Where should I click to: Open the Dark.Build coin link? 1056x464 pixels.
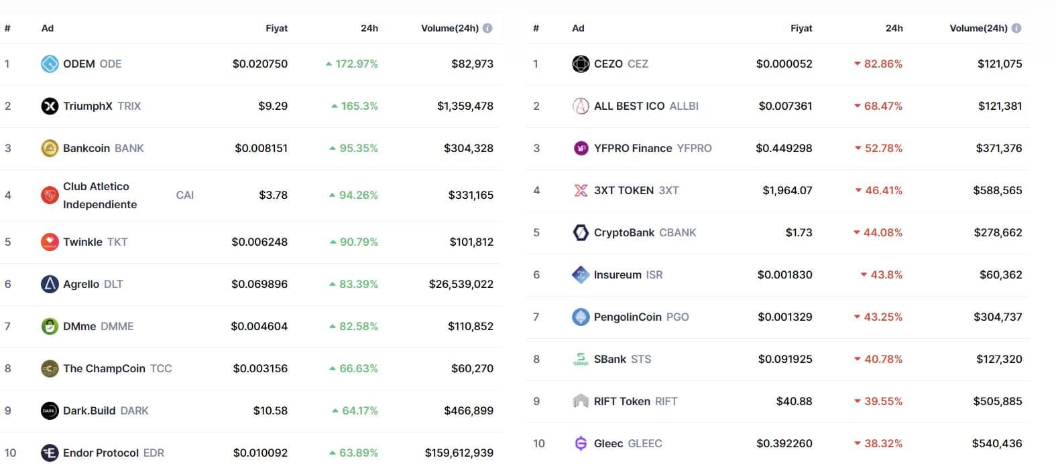coord(89,410)
